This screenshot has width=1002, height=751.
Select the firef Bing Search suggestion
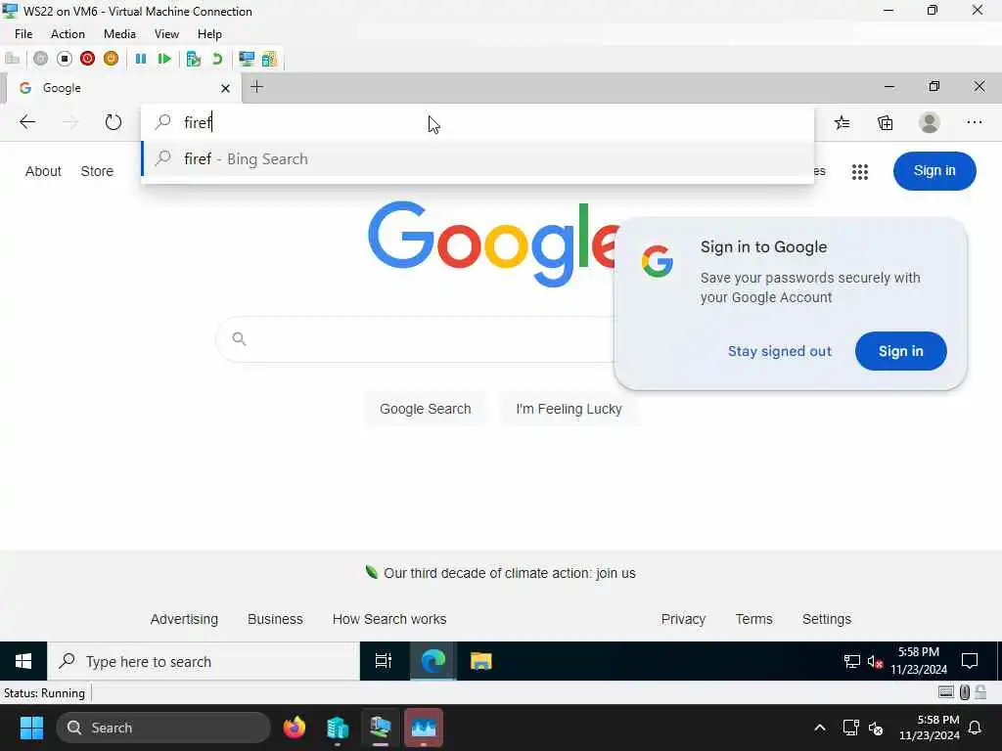tap(478, 159)
